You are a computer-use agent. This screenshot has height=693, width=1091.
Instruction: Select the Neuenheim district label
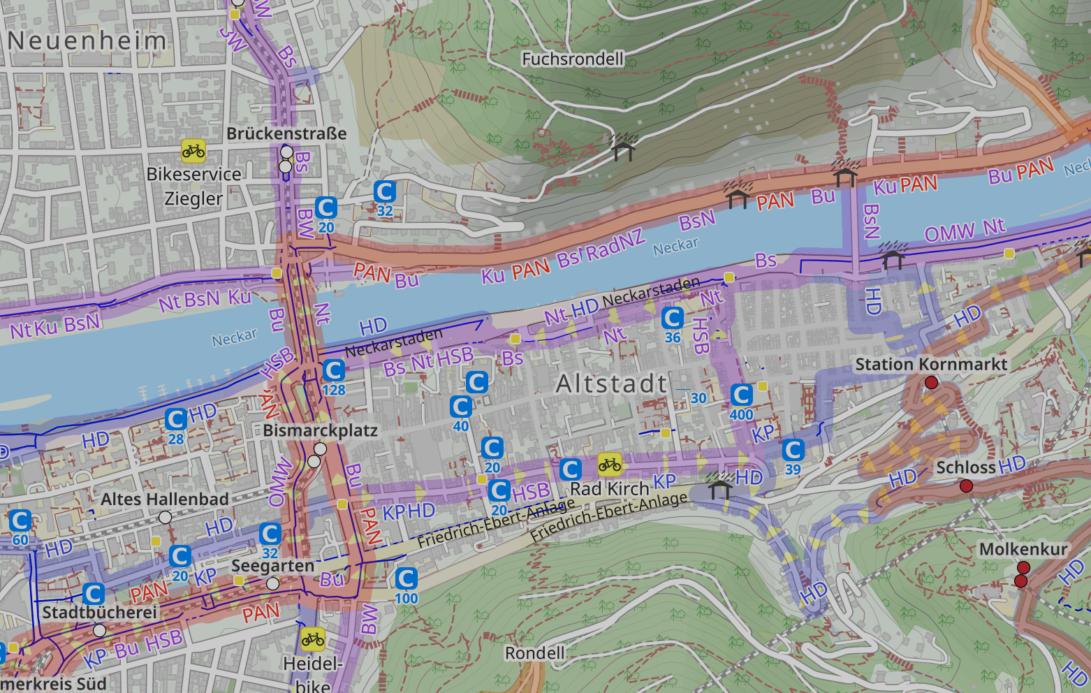[x=87, y=41]
